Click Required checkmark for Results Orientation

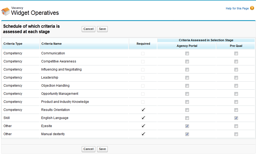[143, 110]
